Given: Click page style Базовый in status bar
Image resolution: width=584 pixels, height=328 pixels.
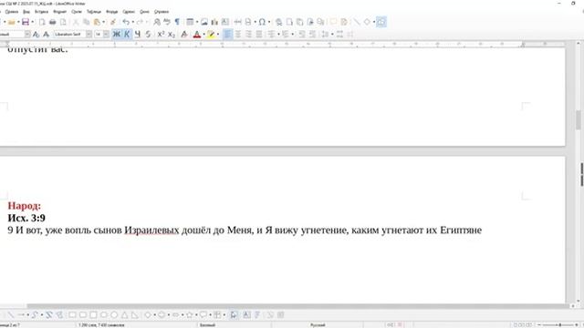Looking at the screenshot, I should tap(207, 325).
